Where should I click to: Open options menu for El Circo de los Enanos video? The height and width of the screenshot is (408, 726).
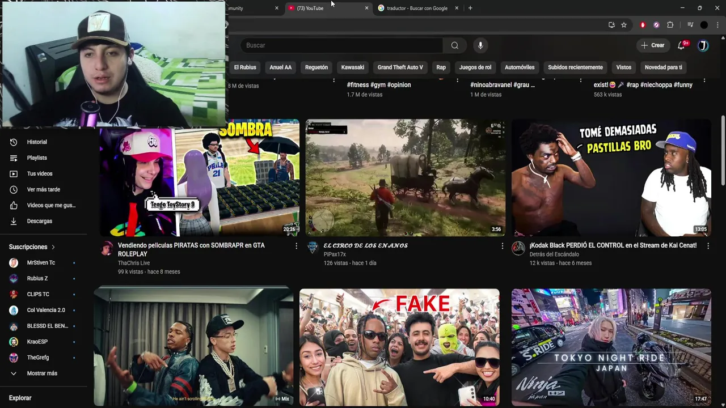pyautogui.click(x=502, y=246)
